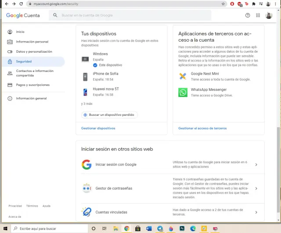The image size is (281, 233).
Task: Select Datos y personalización in the sidebar
Action: pos(34,51)
